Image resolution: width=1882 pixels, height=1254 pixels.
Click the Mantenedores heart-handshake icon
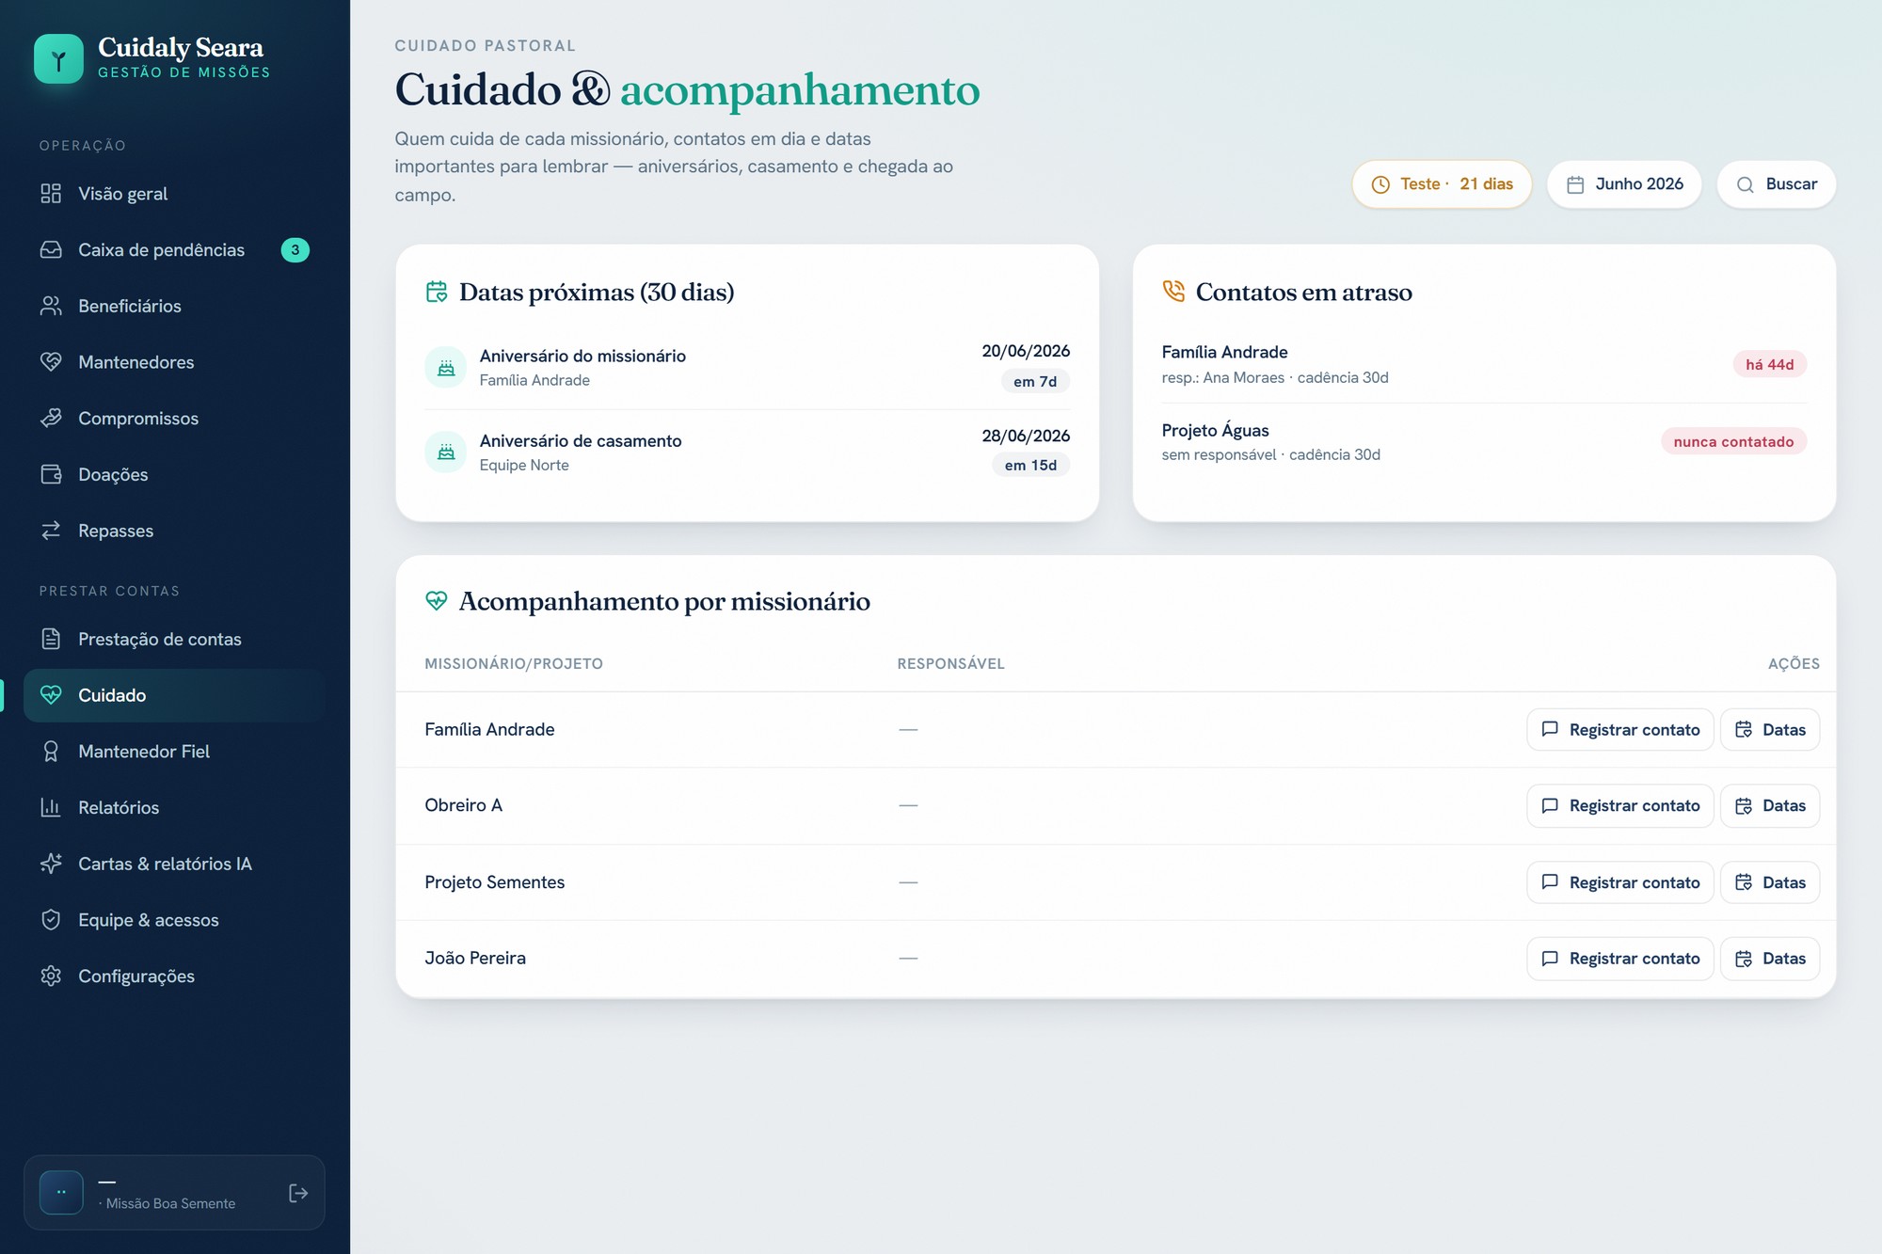click(51, 362)
